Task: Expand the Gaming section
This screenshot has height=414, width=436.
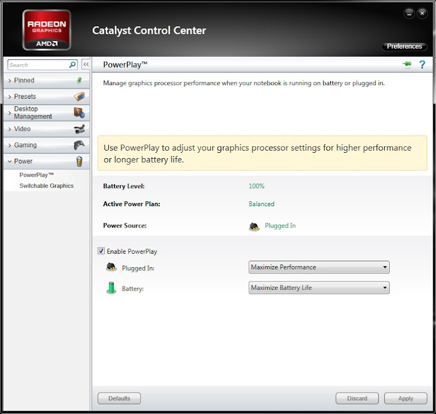Action: point(46,145)
